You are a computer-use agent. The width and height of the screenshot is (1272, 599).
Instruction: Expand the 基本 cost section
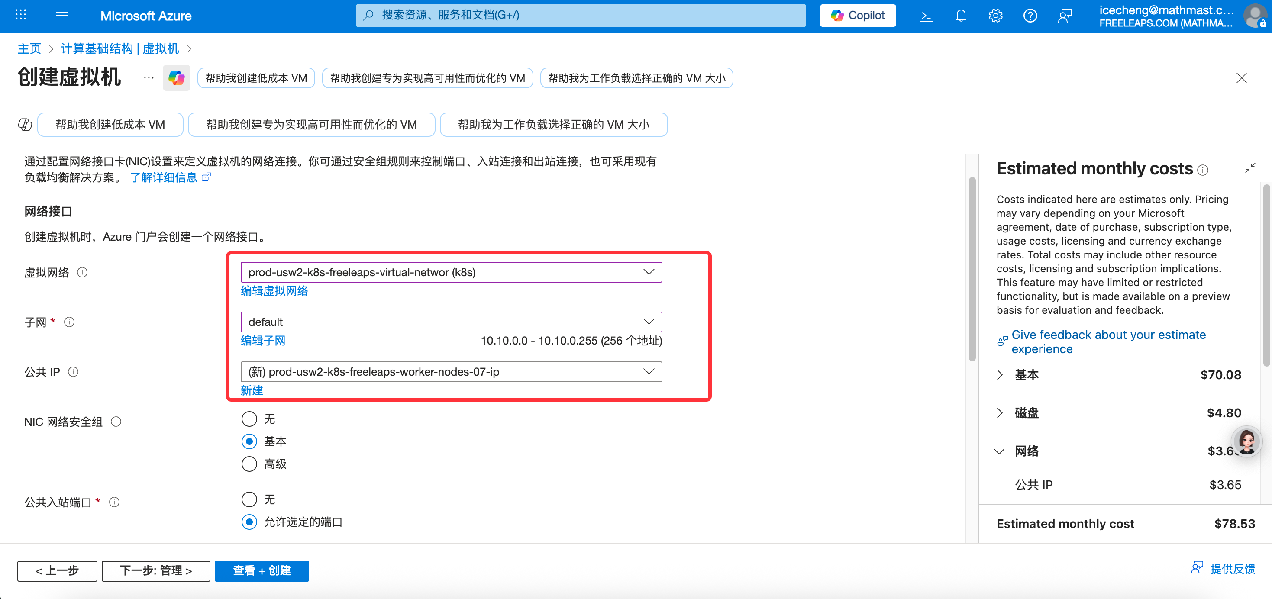click(1000, 375)
